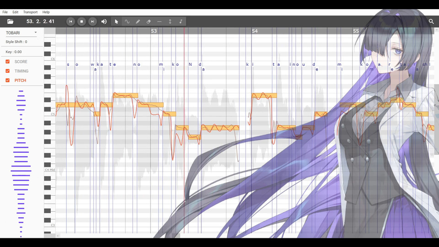Screen dimensions: 439x247
Task: Select the pencil draw tool
Action: pyautogui.click(x=138, y=21)
